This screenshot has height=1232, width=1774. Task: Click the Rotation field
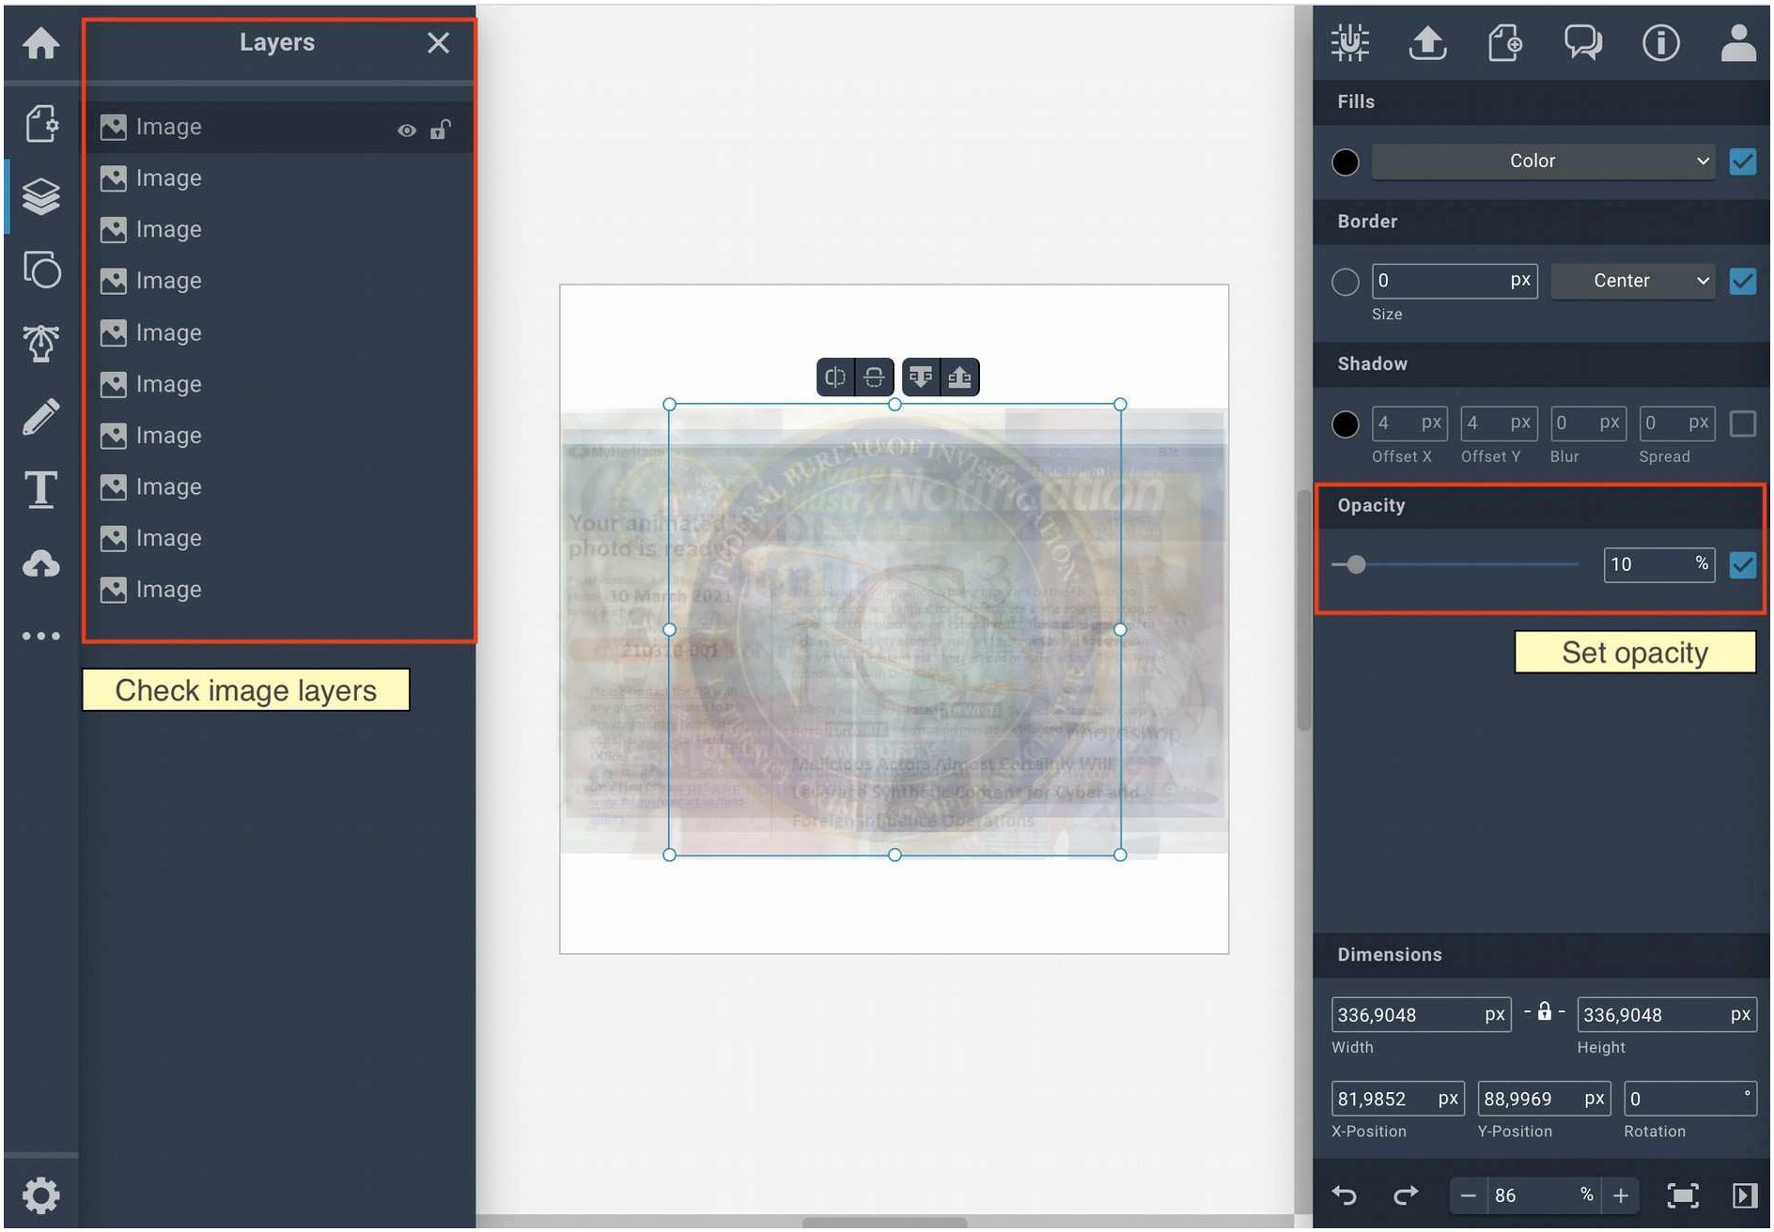(x=1690, y=1099)
